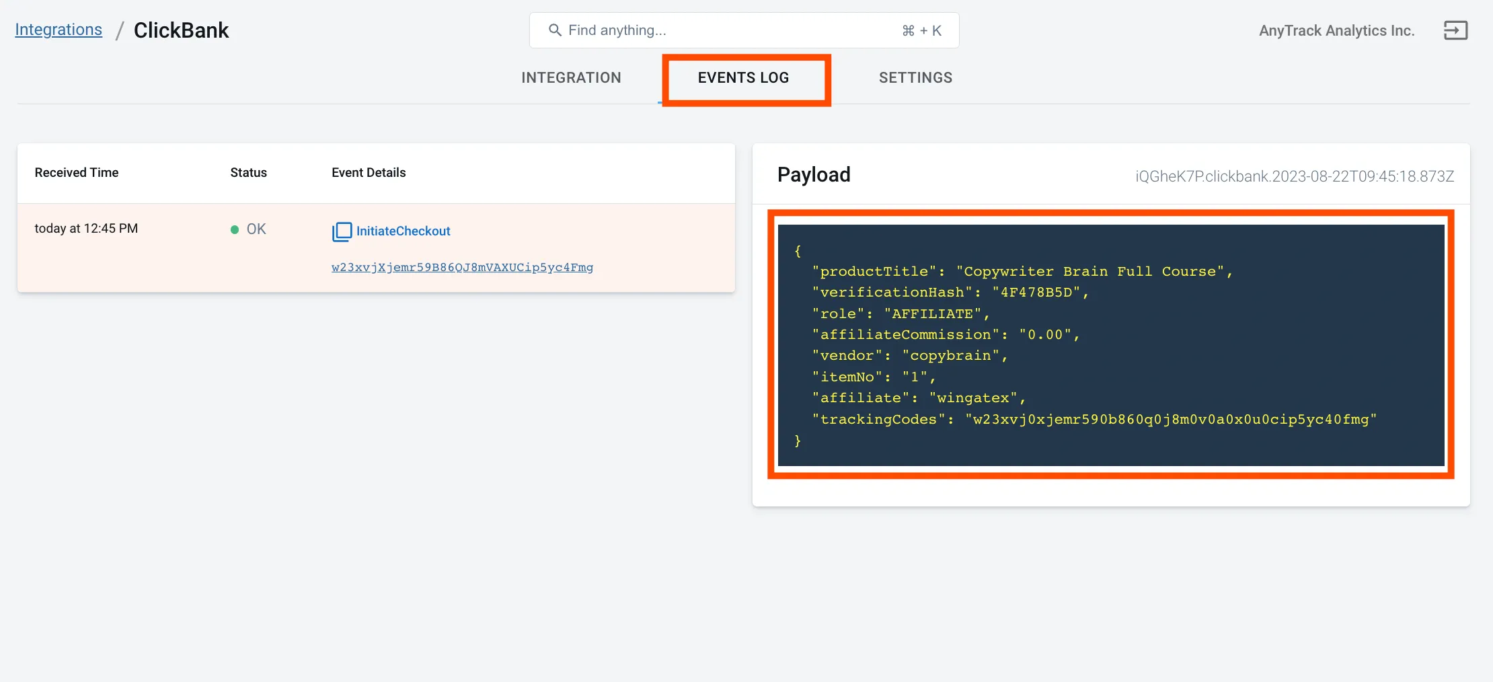The width and height of the screenshot is (1493, 682).
Task: Click the itemNo line in payload
Action: point(874,377)
